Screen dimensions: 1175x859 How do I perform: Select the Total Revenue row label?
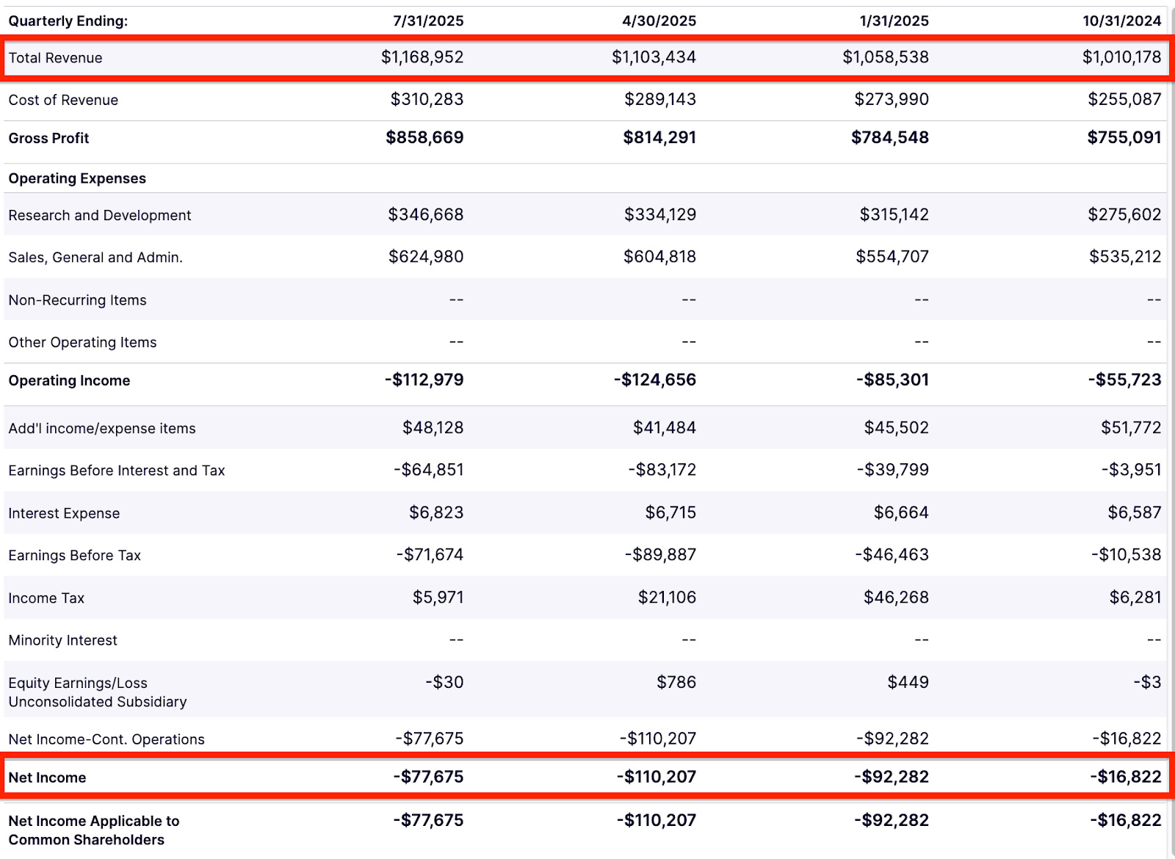[x=55, y=58]
